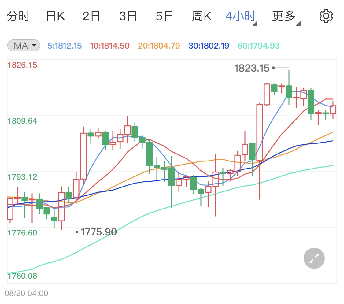This screenshot has width=344, height=304.
Task: Click the low price label 1775.90
Action: pos(99,232)
